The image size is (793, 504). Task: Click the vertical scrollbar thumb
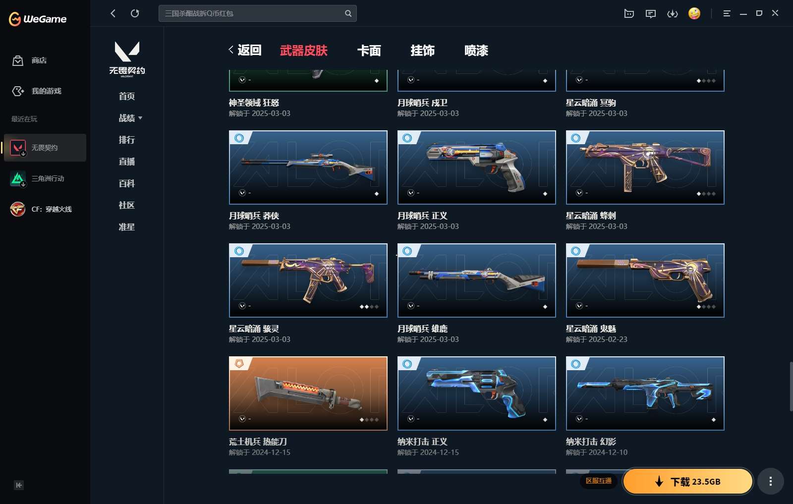coord(791,387)
